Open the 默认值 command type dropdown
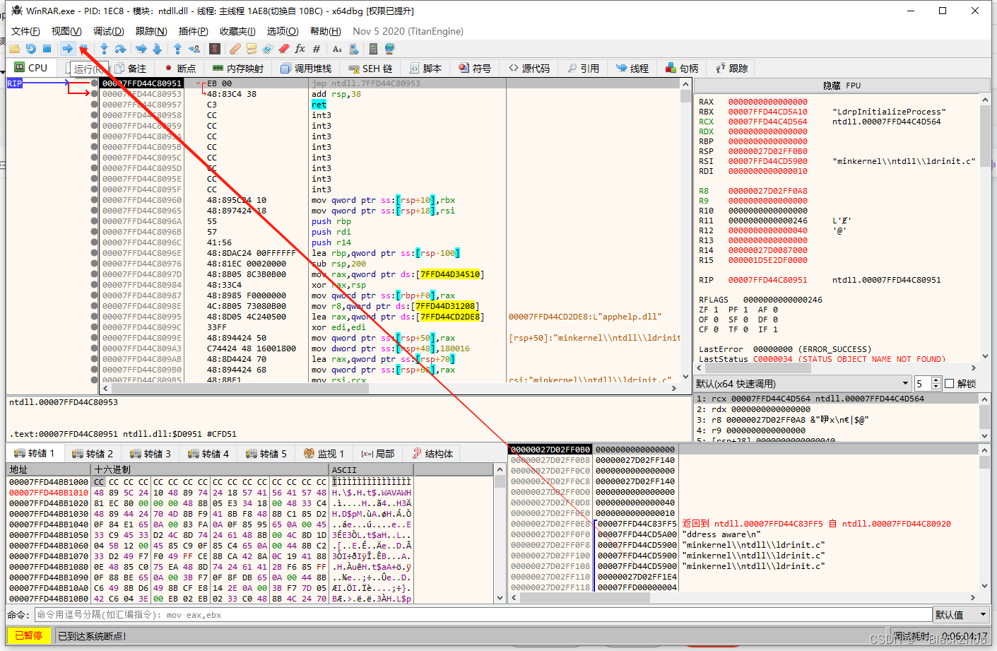The height and width of the screenshot is (651, 997). click(960, 615)
